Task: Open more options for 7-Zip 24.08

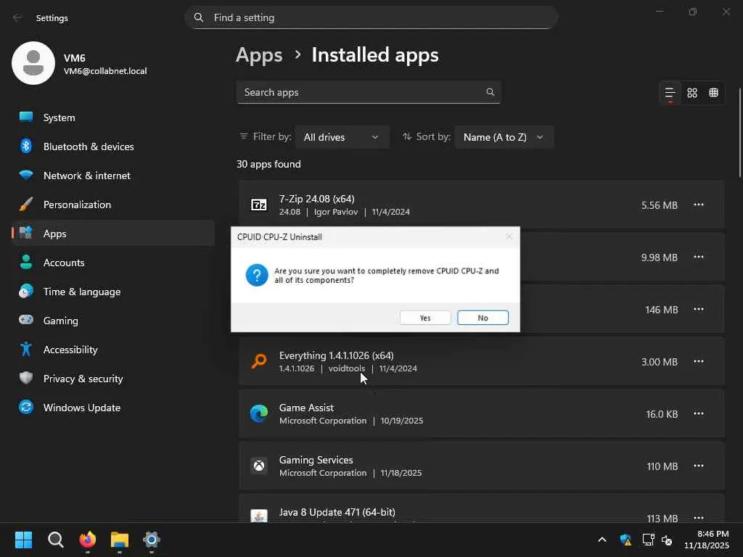Action: tap(699, 205)
